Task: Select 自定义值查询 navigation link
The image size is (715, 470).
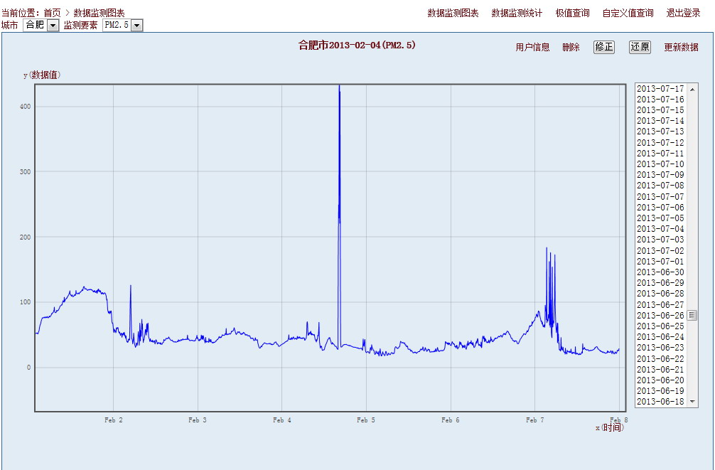Action: click(x=628, y=13)
